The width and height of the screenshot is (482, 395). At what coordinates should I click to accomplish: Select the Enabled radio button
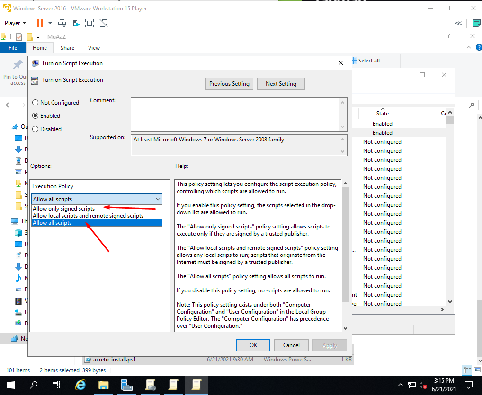click(x=36, y=116)
